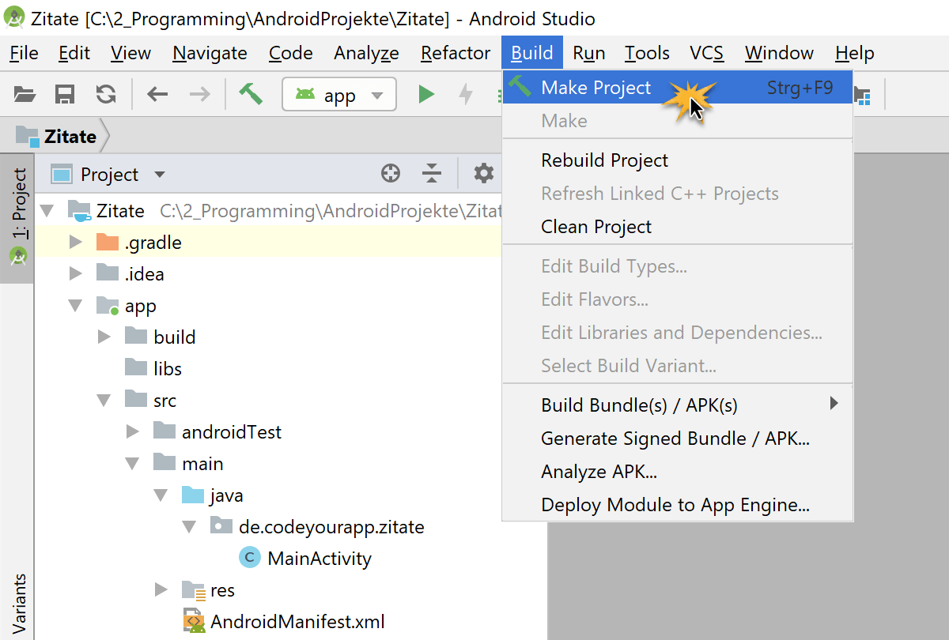
Task: Open the Run menu
Action: 589,53
